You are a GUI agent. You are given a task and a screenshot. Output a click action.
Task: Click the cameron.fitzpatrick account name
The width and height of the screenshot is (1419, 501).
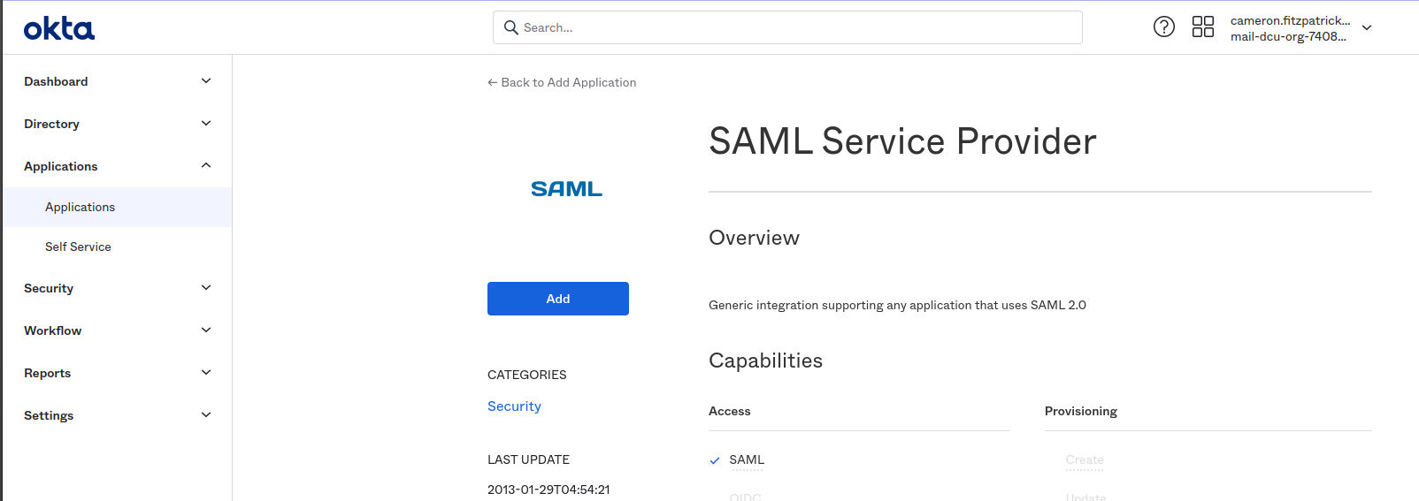point(1290,20)
